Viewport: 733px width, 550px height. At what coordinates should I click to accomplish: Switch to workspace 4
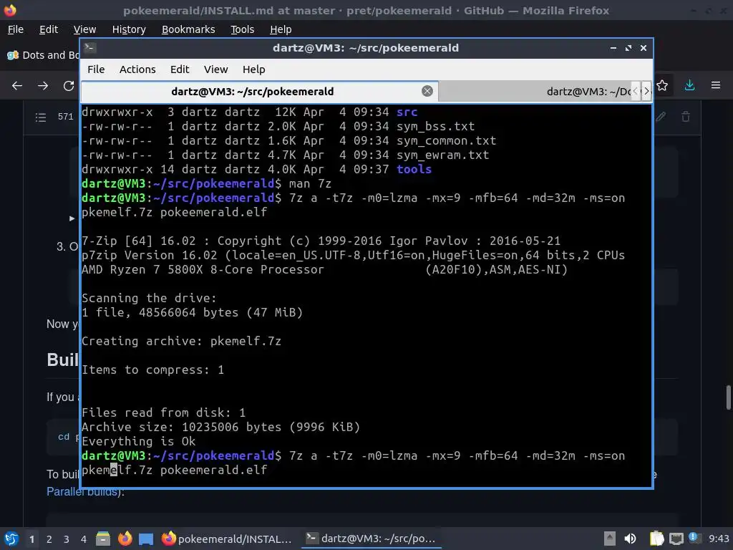click(83, 539)
